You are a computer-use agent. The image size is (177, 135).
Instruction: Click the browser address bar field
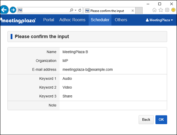[45, 10]
